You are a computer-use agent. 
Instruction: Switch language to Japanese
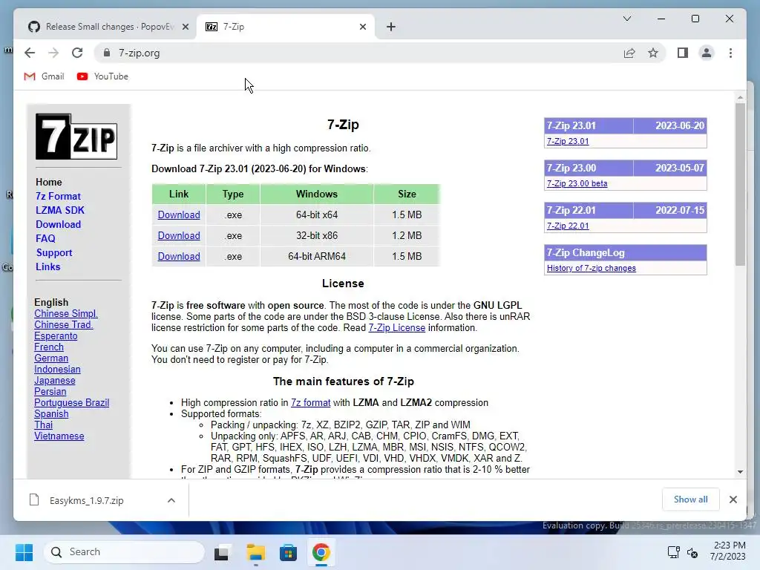tap(55, 381)
